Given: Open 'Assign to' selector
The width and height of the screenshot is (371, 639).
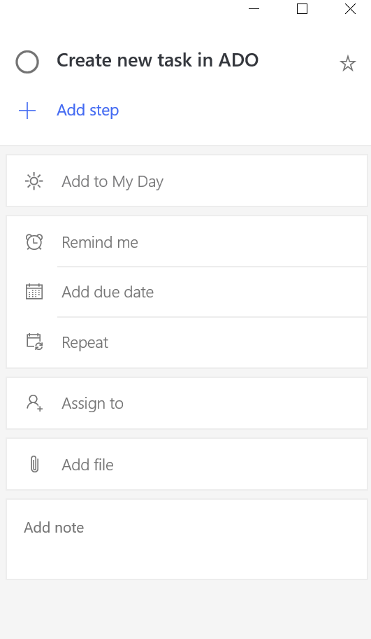Looking at the screenshot, I should click(x=187, y=403).
